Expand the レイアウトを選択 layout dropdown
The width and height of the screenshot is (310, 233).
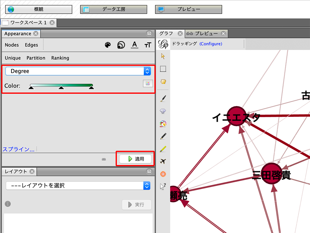pyautogui.click(x=78, y=185)
